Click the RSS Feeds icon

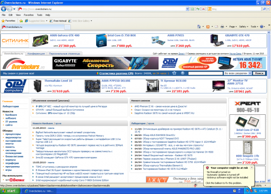pyautogui.click(x=208, y=27)
